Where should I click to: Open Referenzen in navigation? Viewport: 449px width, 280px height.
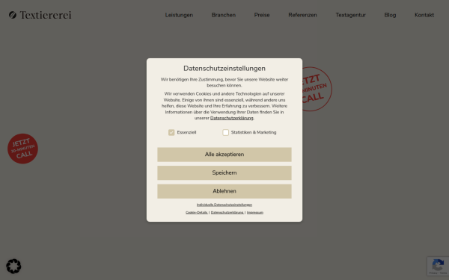click(x=302, y=15)
